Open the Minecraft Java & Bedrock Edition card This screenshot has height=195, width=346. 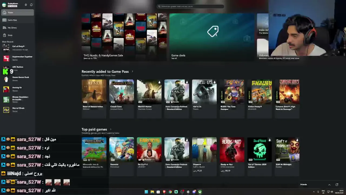[94, 157]
